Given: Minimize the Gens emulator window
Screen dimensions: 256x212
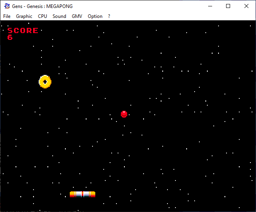Looking at the screenshot, I should (209, 6).
